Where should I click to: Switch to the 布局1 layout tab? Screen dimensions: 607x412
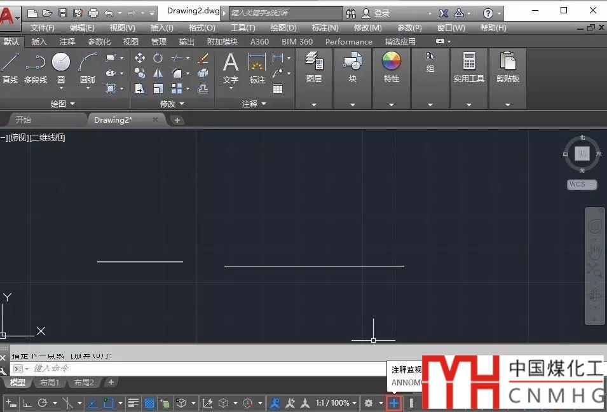click(49, 382)
